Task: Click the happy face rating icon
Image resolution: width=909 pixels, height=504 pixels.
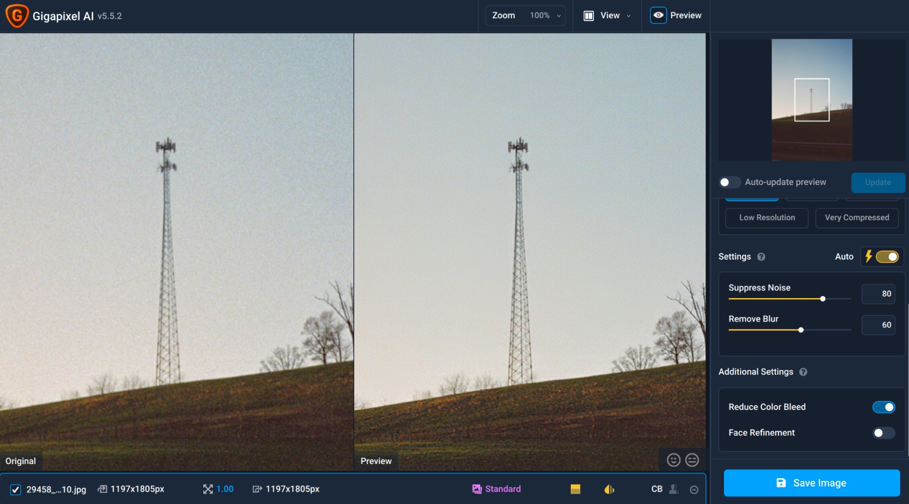Action: [673, 460]
